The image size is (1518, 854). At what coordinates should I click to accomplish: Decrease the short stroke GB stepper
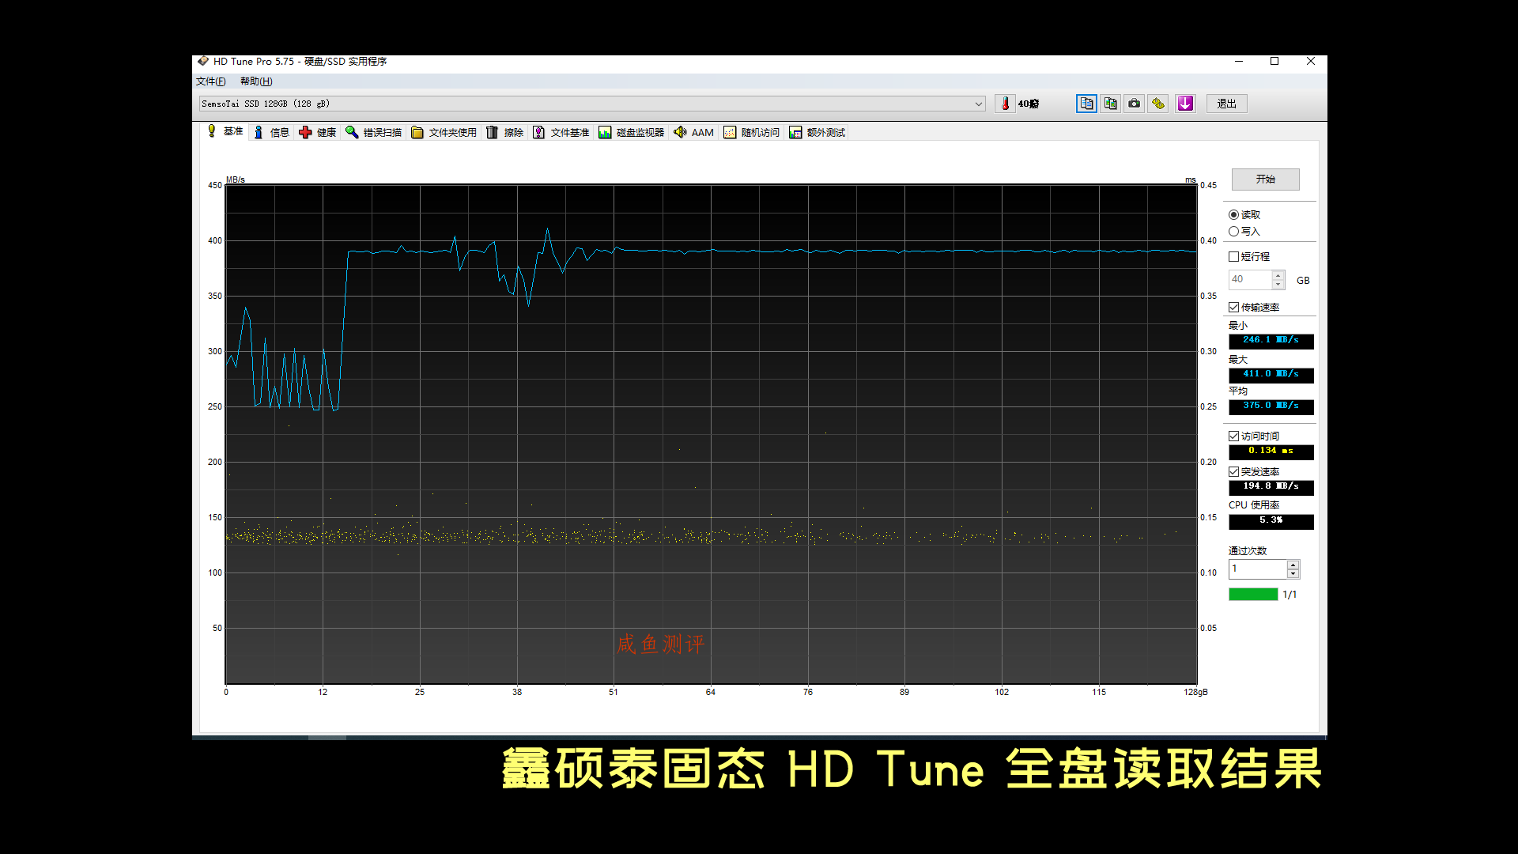(1278, 285)
